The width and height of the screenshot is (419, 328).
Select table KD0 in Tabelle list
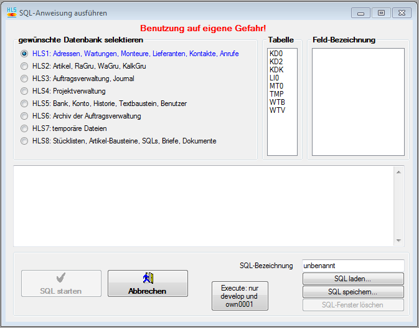(x=276, y=54)
